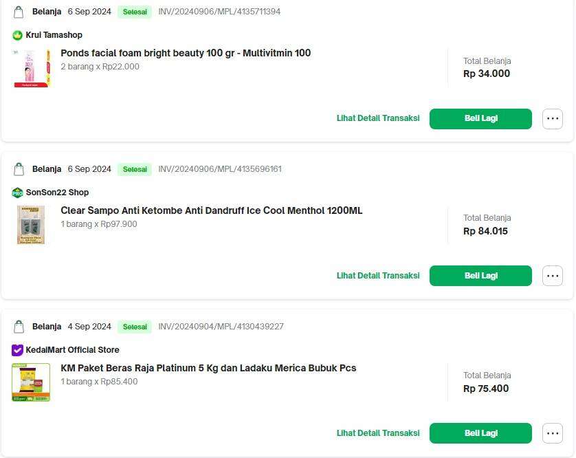Open more options for Ponds facial foam order
The height and width of the screenshot is (458, 576).
[x=553, y=119]
